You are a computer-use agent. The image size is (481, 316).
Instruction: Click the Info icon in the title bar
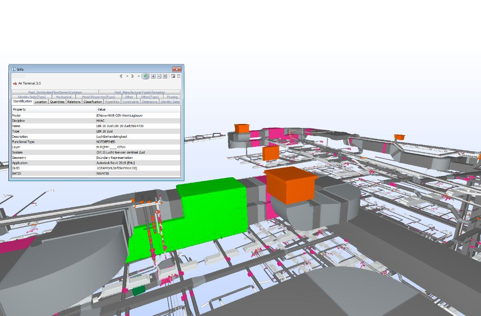(x=13, y=69)
